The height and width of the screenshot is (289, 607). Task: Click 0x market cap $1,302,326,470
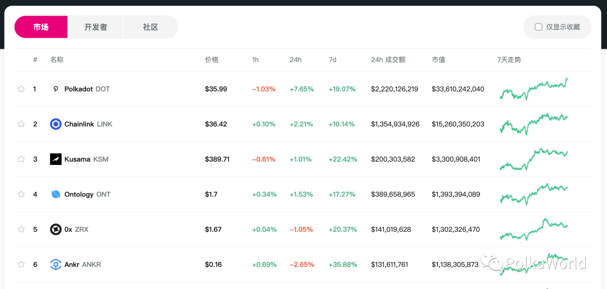tap(456, 230)
